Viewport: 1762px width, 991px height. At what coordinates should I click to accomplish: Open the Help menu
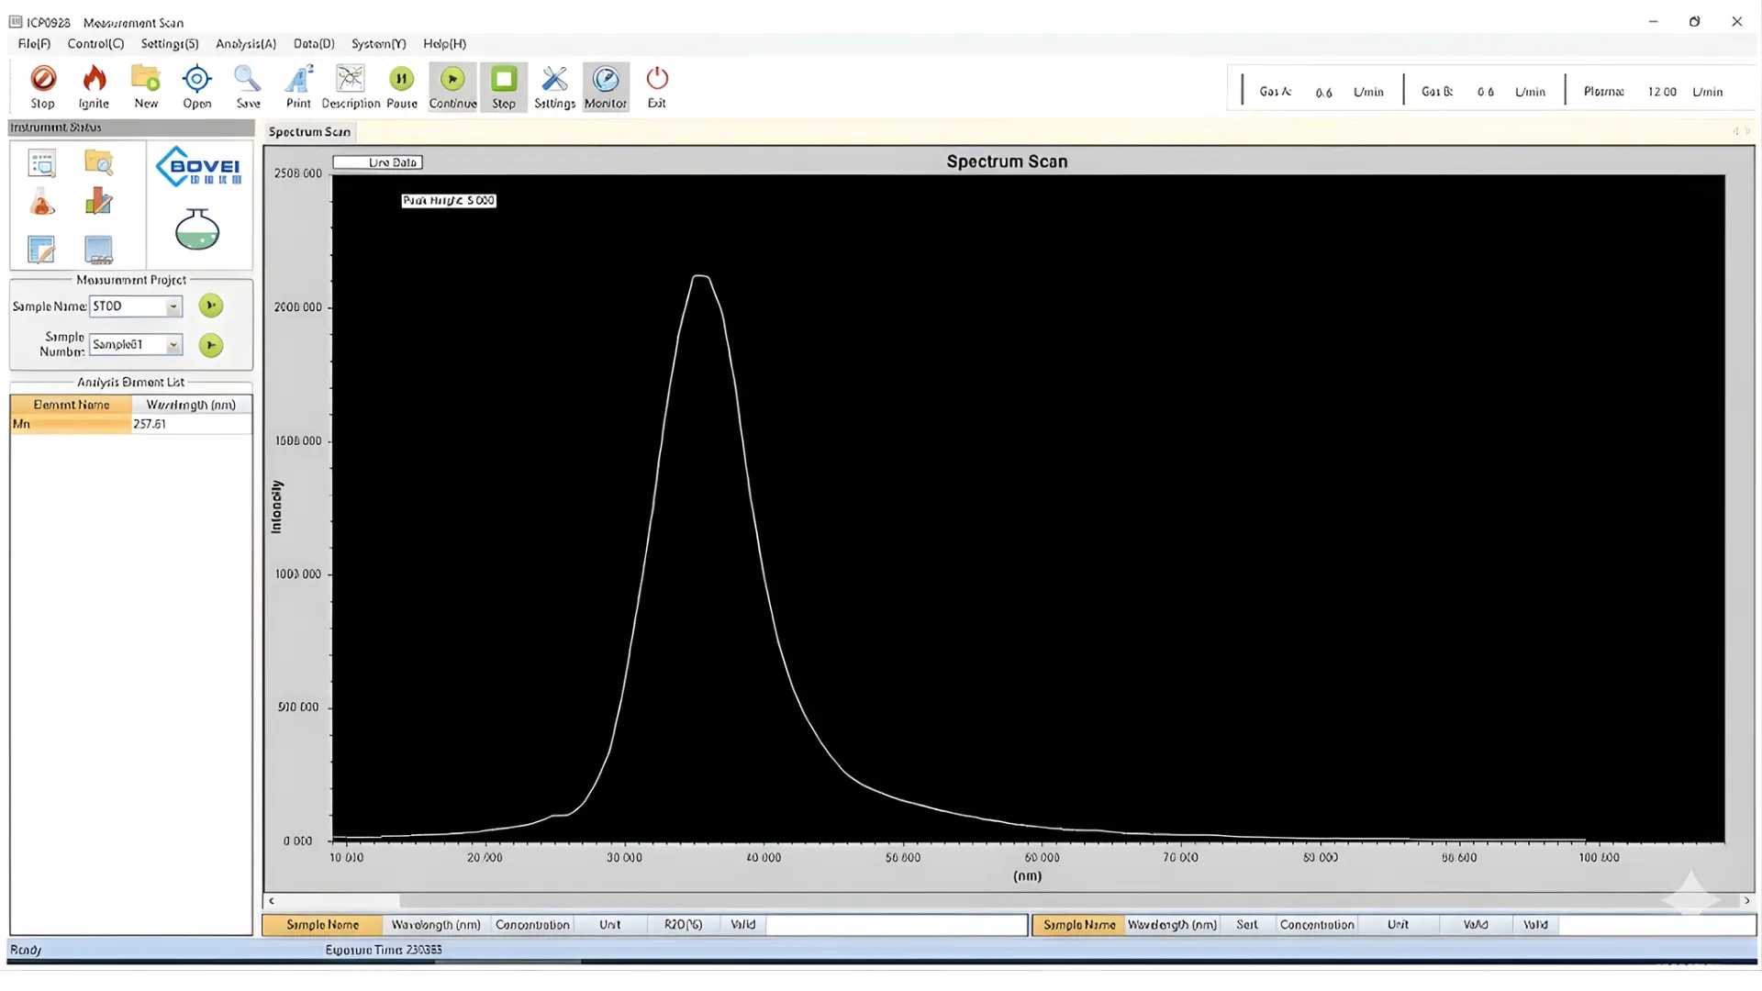(x=445, y=44)
